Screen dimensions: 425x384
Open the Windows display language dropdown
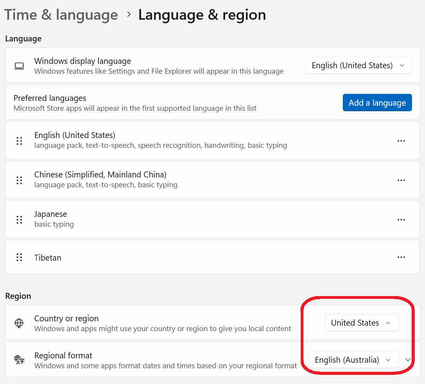pos(358,65)
